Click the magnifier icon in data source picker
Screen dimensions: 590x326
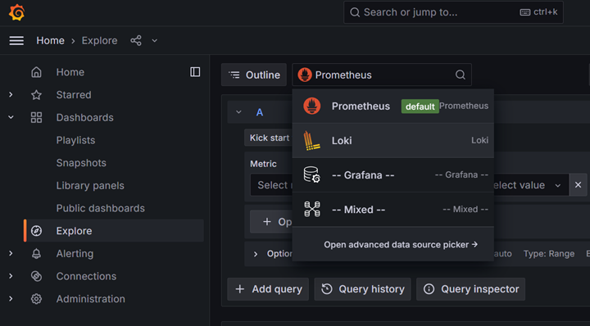click(x=461, y=75)
